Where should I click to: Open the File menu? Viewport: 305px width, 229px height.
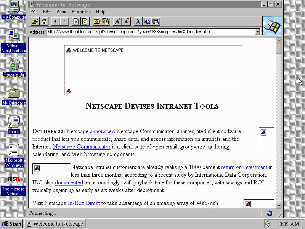(x=34, y=12)
